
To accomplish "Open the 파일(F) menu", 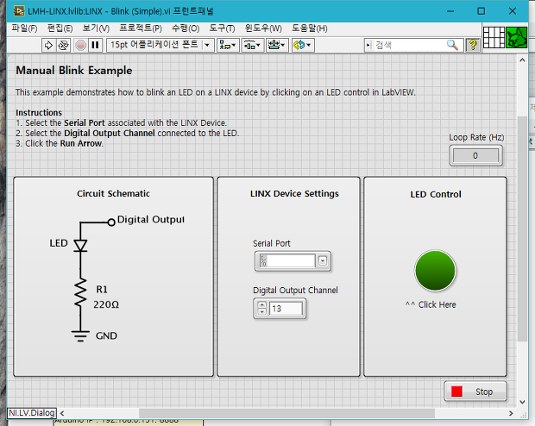I will [x=24, y=28].
